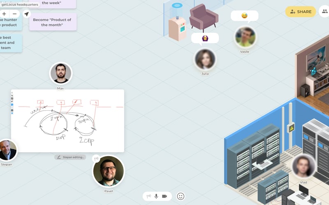Select Vasile's avatar
Image resolution: width=329 pixels, height=205 pixels.
pos(245,37)
